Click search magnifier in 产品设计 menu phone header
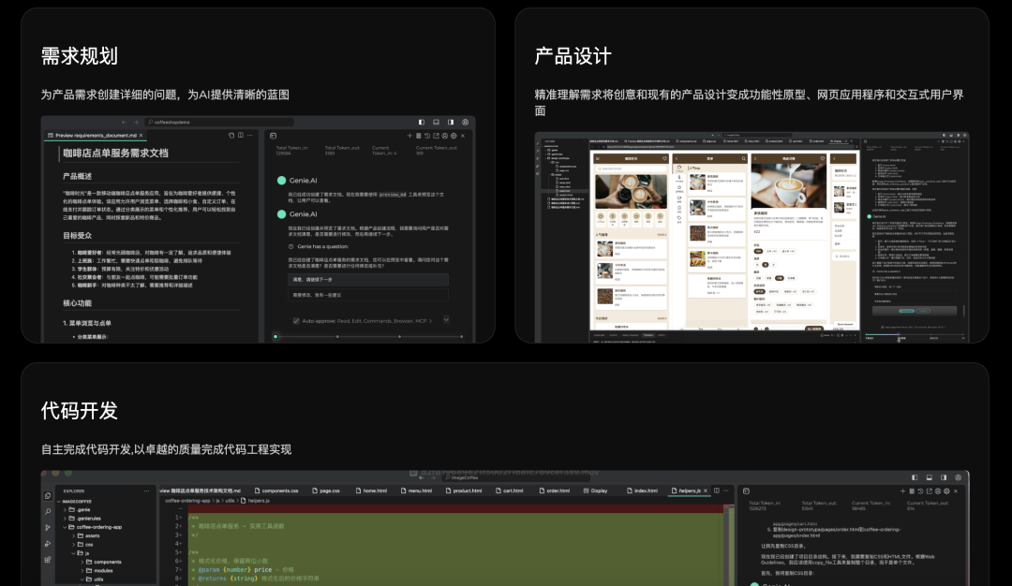This screenshot has height=586, width=1012. click(743, 158)
